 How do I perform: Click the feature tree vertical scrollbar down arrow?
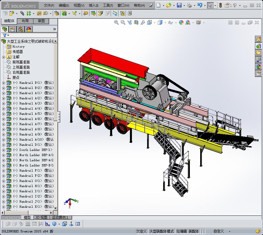coord(56,208)
